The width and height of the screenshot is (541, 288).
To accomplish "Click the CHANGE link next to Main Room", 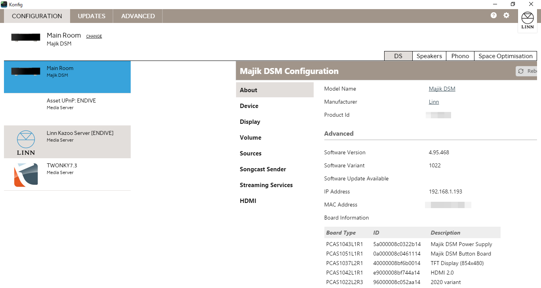I will pos(94,36).
